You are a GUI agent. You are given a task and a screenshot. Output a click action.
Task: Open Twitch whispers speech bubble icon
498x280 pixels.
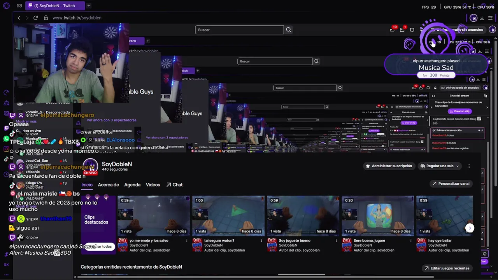412,30
